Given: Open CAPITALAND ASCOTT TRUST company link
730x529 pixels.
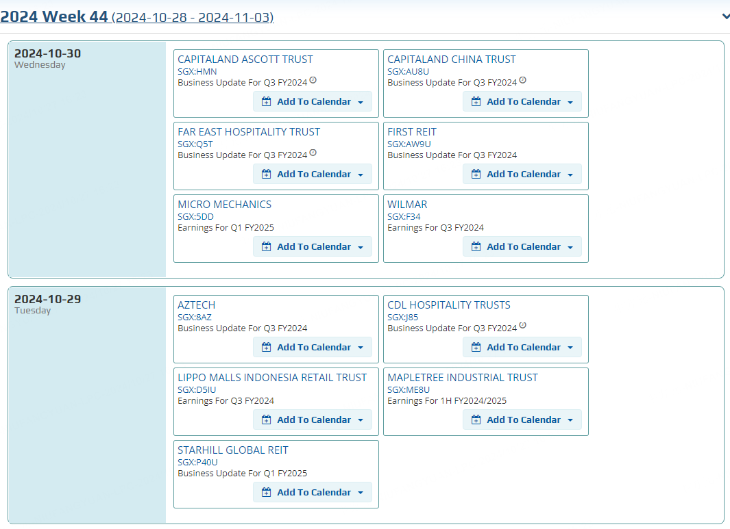Looking at the screenshot, I should [245, 60].
